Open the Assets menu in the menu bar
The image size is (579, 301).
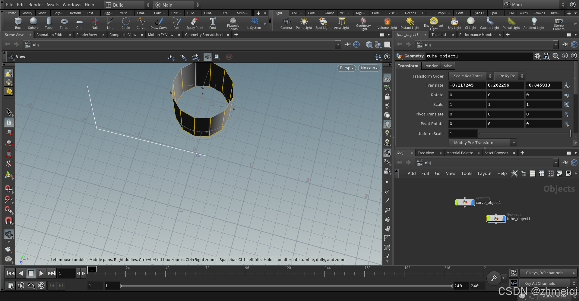click(x=53, y=5)
